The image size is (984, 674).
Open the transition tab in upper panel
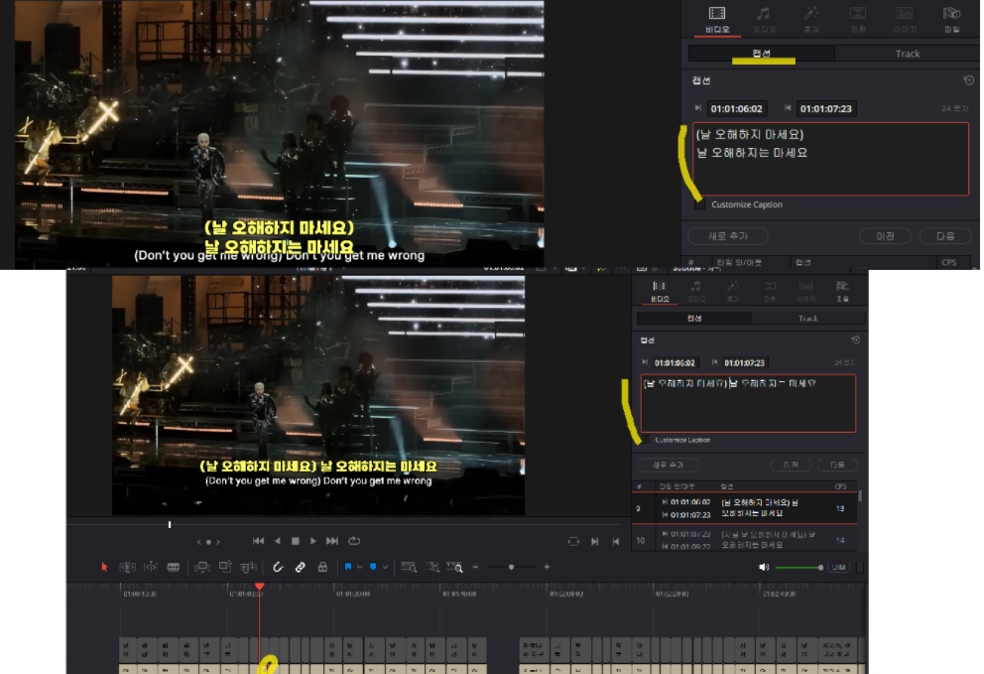tap(858, 20)
